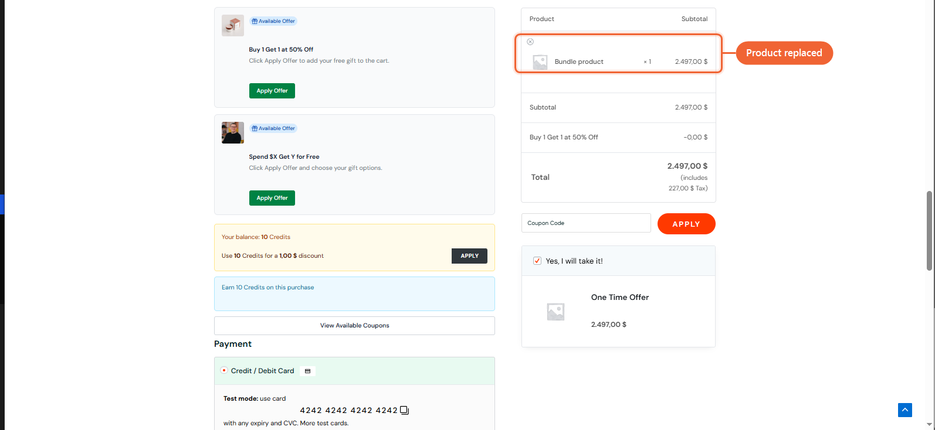This screenshot has width=935, height=430.
Task: Focus the Coupon Code input field
Action: [x=586, y=223]
